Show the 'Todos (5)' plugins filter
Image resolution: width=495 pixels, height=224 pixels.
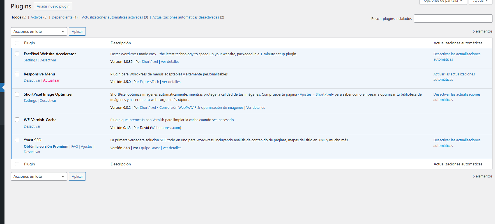[x=19, y=17]
